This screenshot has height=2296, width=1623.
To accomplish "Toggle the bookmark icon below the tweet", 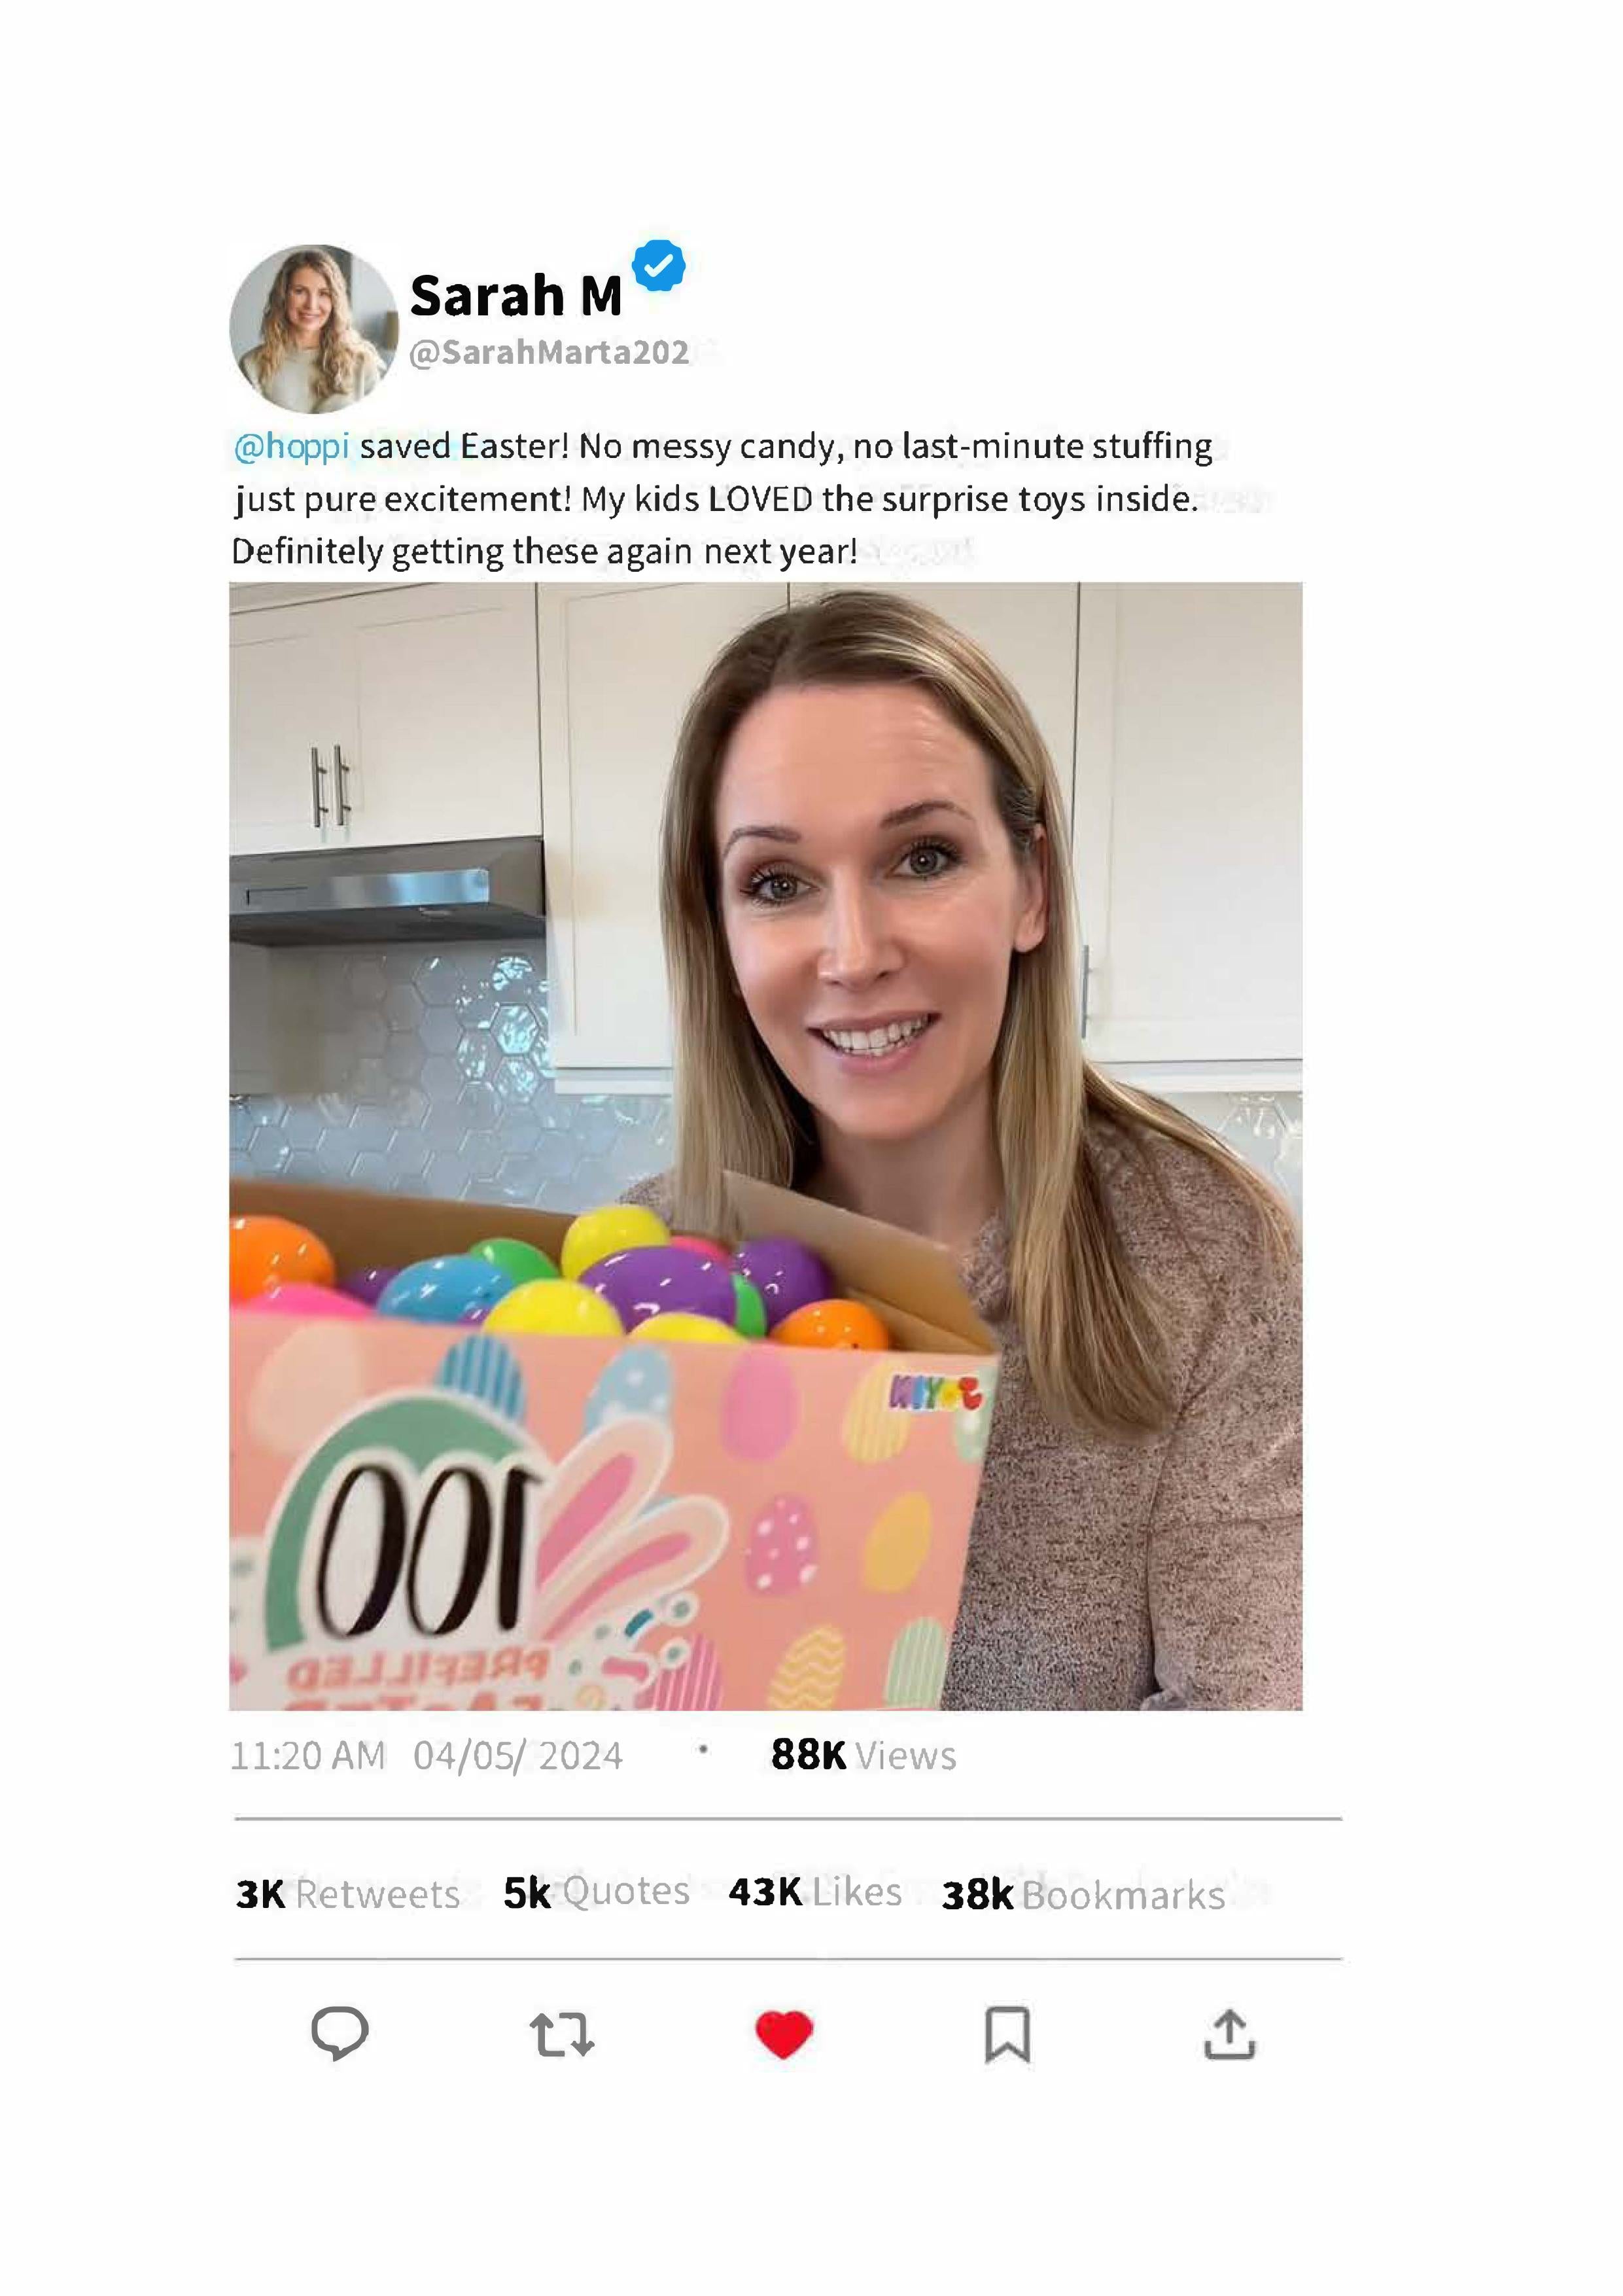I will pyautogui.click(x=1007, y=2034).
